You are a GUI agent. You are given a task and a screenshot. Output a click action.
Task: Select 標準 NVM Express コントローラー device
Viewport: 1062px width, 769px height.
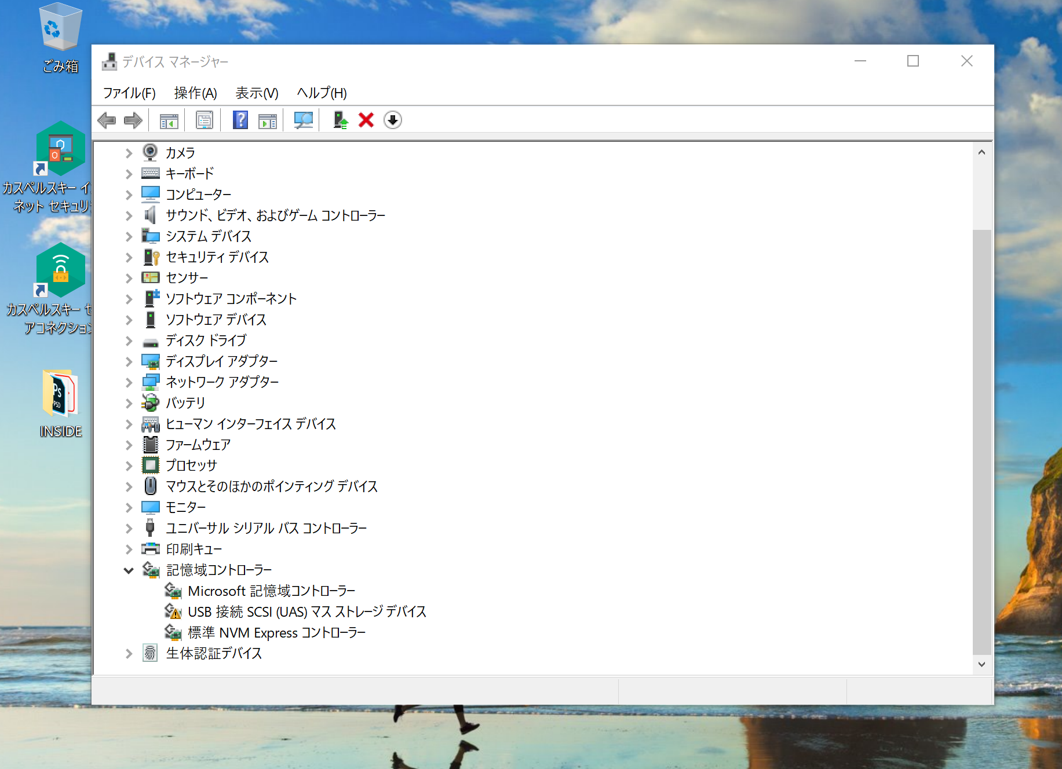coord(276,633)
